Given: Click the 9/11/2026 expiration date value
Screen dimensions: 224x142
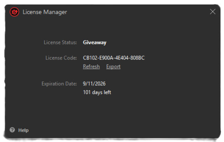Looking at the screenshot, I should (94, 84).
